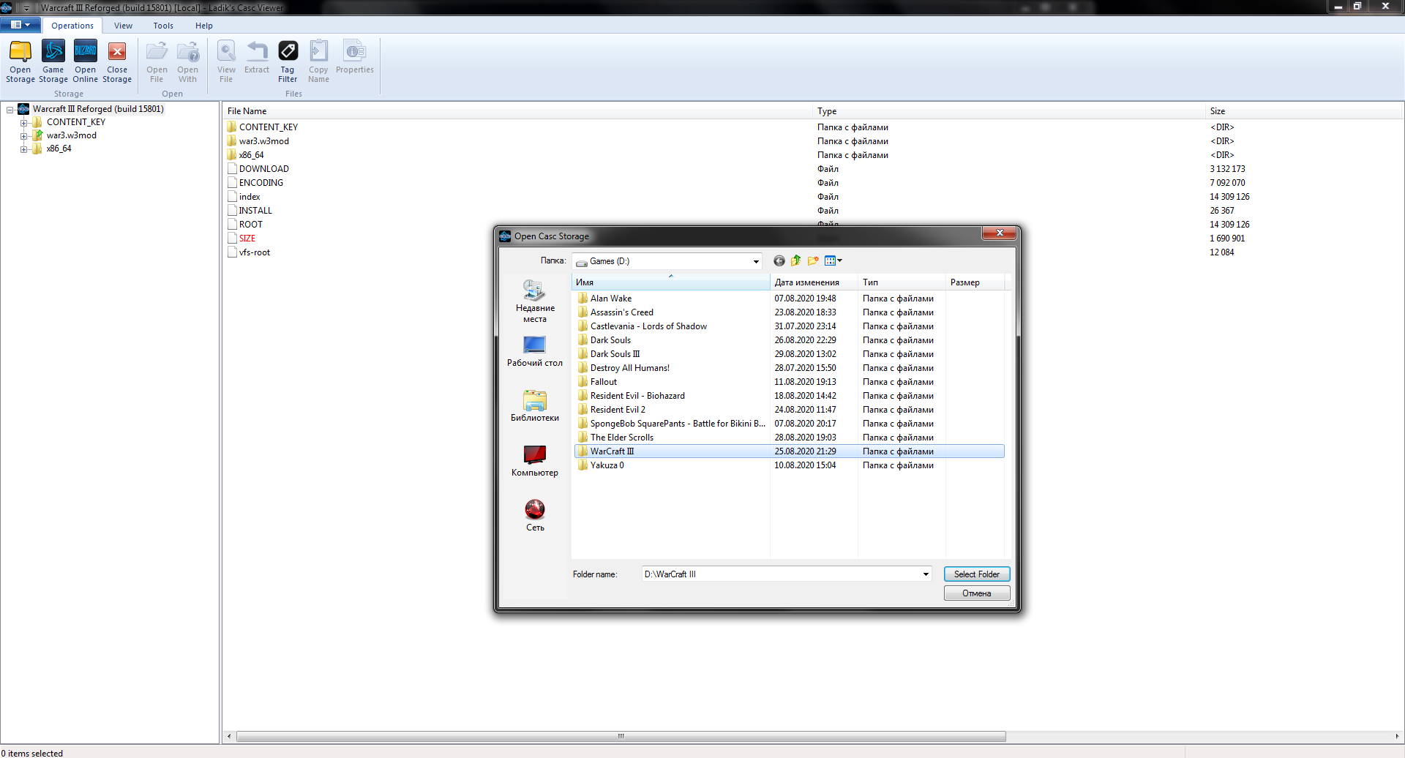Image resolution: width=1405 pixels, height=758 pixels.
Task: Select the WarCraft III folder row
Action: [x=789, y=451]
